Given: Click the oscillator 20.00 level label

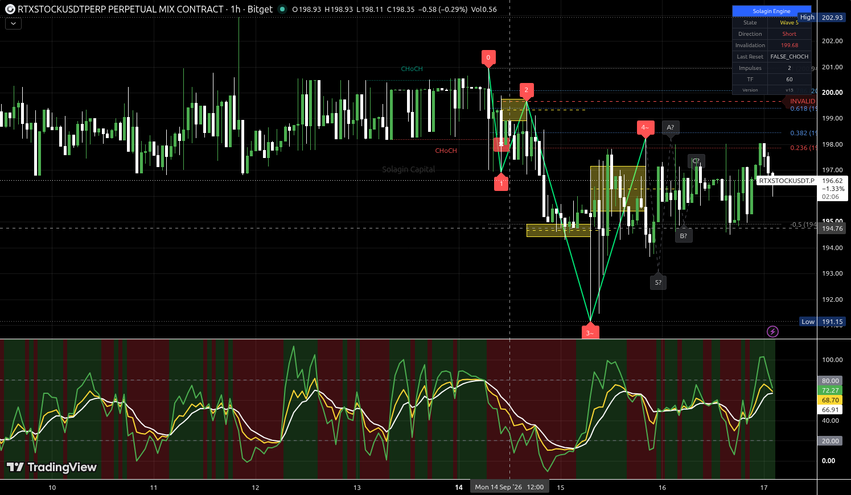Looking at the screenshot, I should (831, 441).
